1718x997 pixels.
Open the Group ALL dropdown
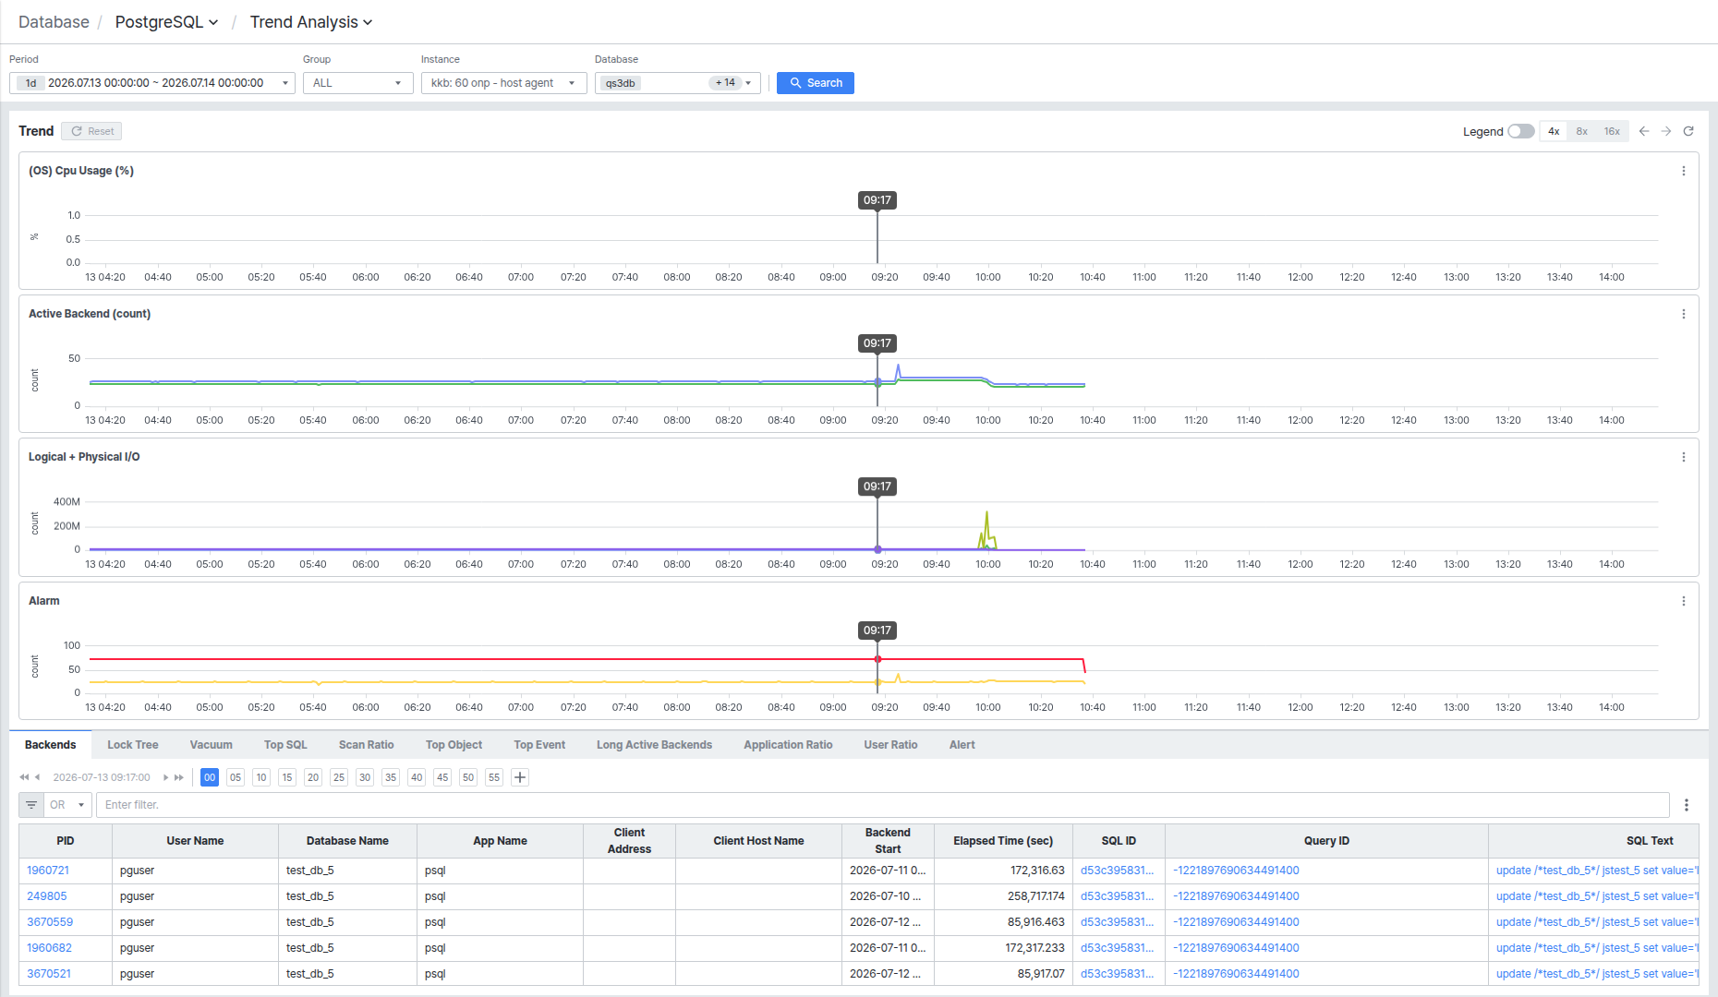pyautogui.click(x=358, y=83)
